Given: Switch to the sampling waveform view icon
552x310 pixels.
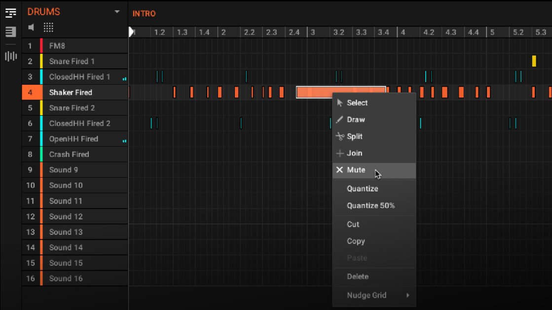Looking at the screenshot, I should pyautogui.click(x=10, y=56).
